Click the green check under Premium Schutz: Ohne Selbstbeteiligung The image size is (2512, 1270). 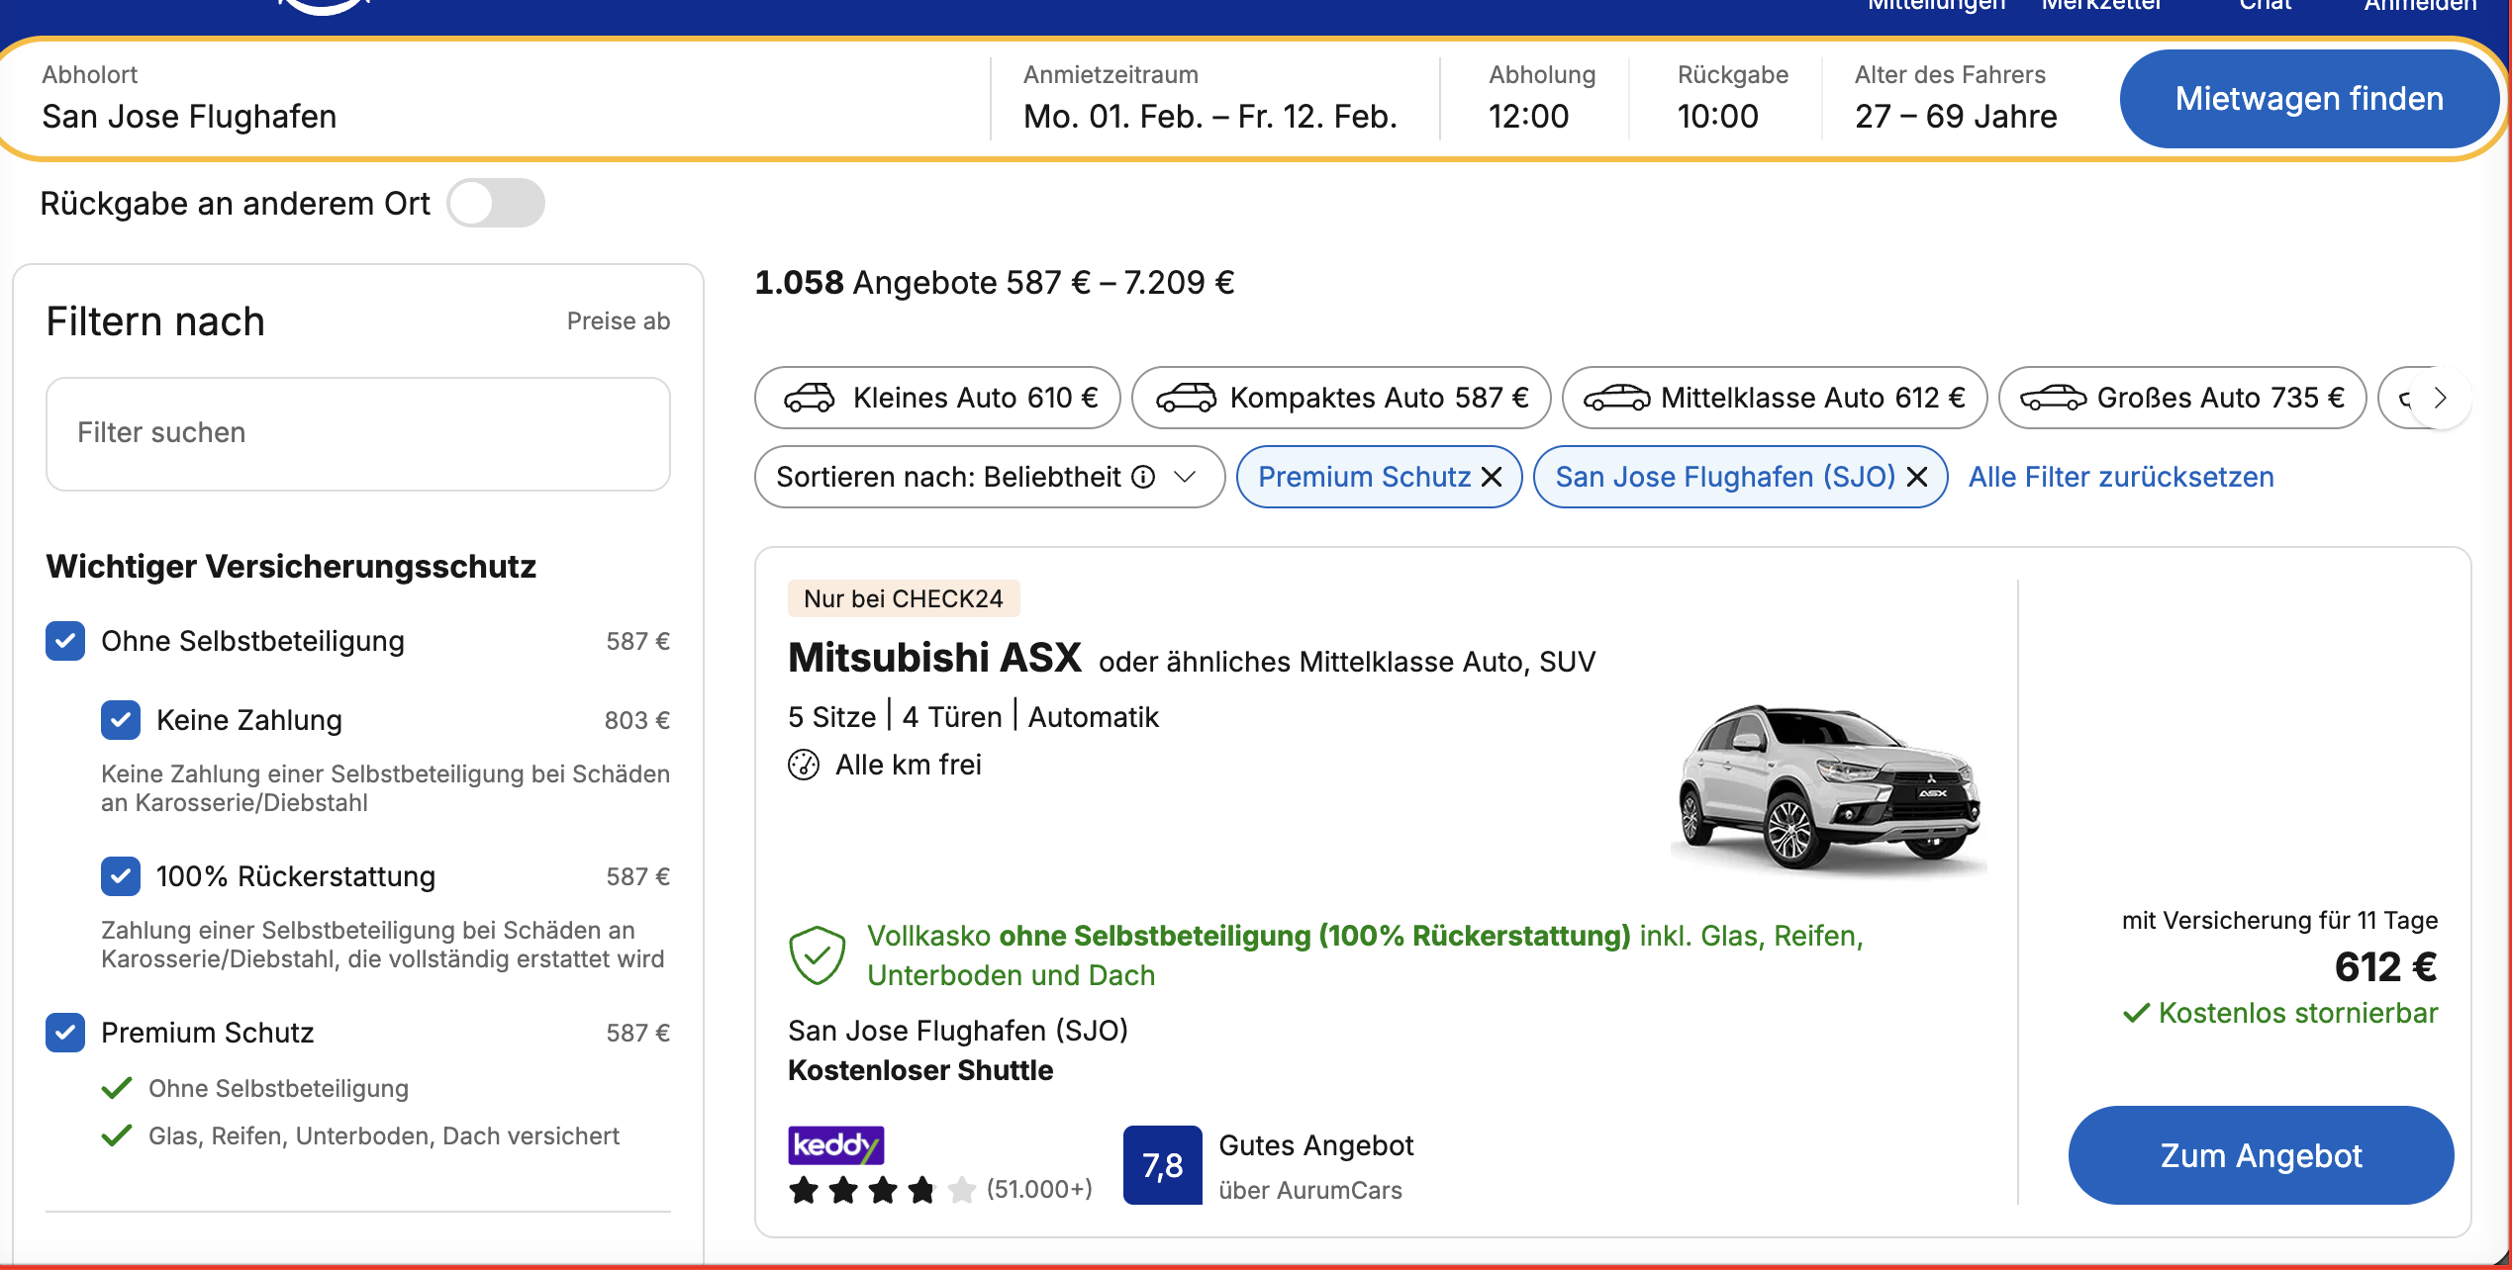[x=117, y=1088]
